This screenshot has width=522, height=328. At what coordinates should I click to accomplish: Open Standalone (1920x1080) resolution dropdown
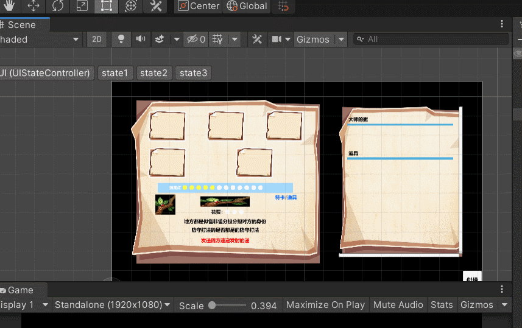pyautogui.click(x=113, y=305)
